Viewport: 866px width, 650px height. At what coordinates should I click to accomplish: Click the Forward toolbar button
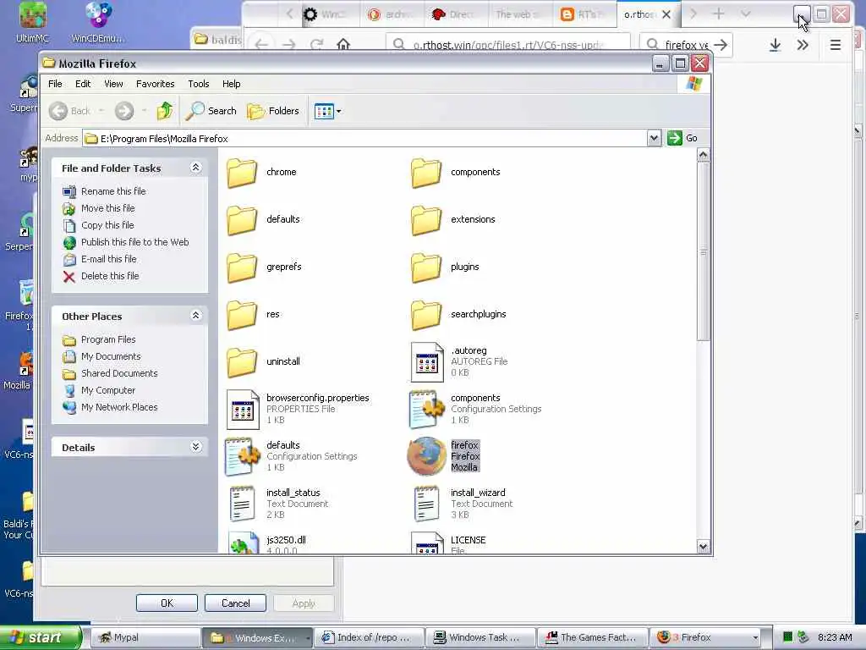[x=124, y=111]
